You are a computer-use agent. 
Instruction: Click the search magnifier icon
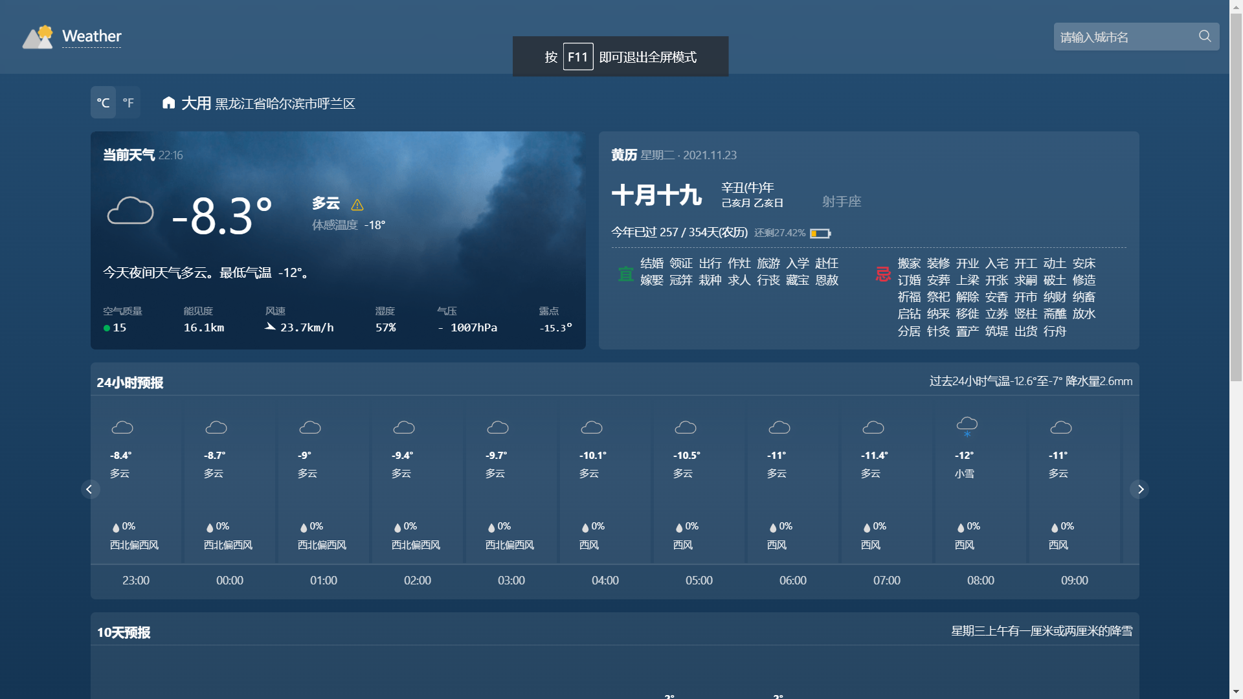click(x=1204, y=36)
